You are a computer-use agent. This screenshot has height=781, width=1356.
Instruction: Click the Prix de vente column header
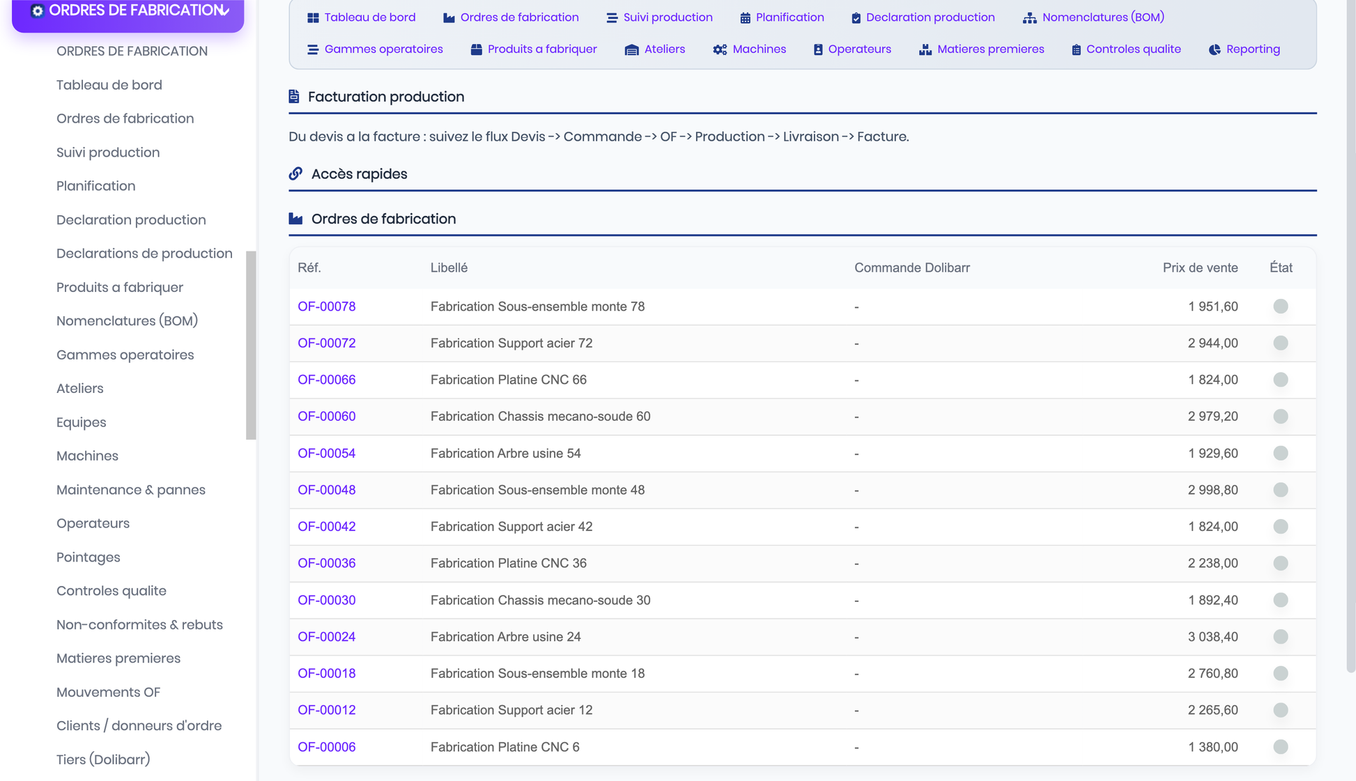pos(1200,268)
